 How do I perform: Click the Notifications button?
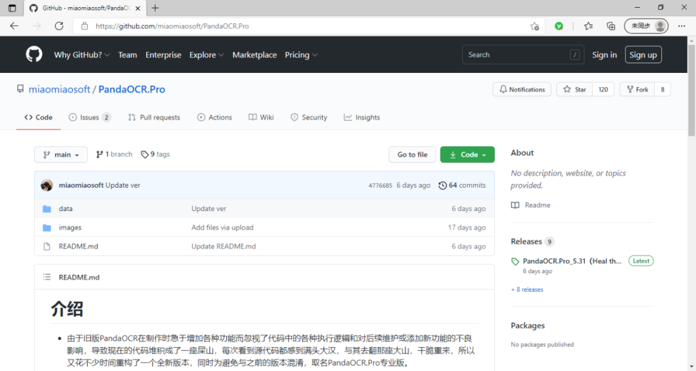click(522, 89)
